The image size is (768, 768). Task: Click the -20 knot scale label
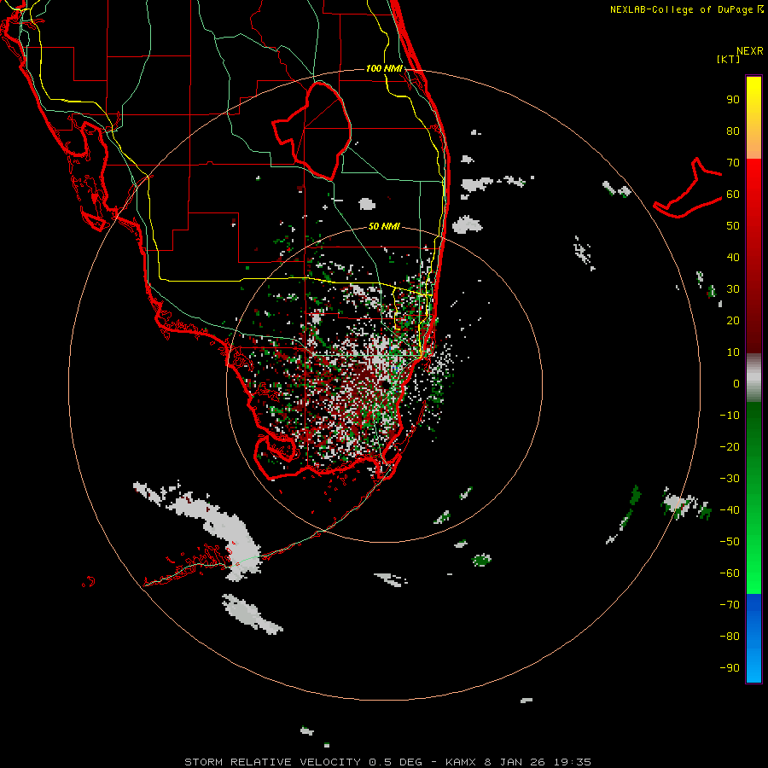tap(730, 447)
